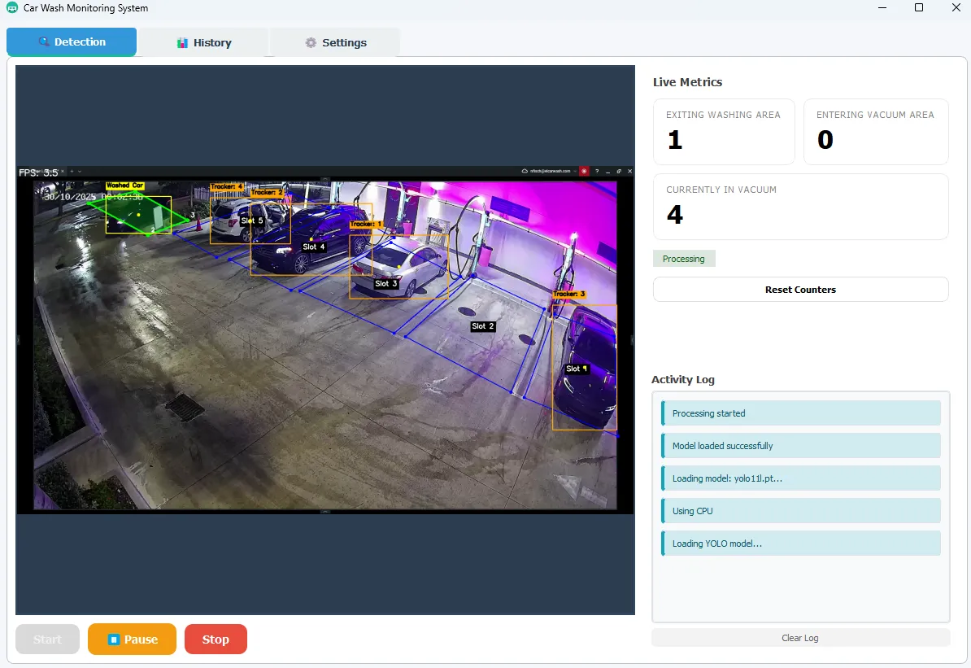Pause the video processing
The image size is (971, 668).
[x=132, y=639]
